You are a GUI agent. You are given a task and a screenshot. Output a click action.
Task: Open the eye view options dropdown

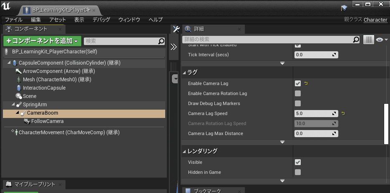point(382,40)
